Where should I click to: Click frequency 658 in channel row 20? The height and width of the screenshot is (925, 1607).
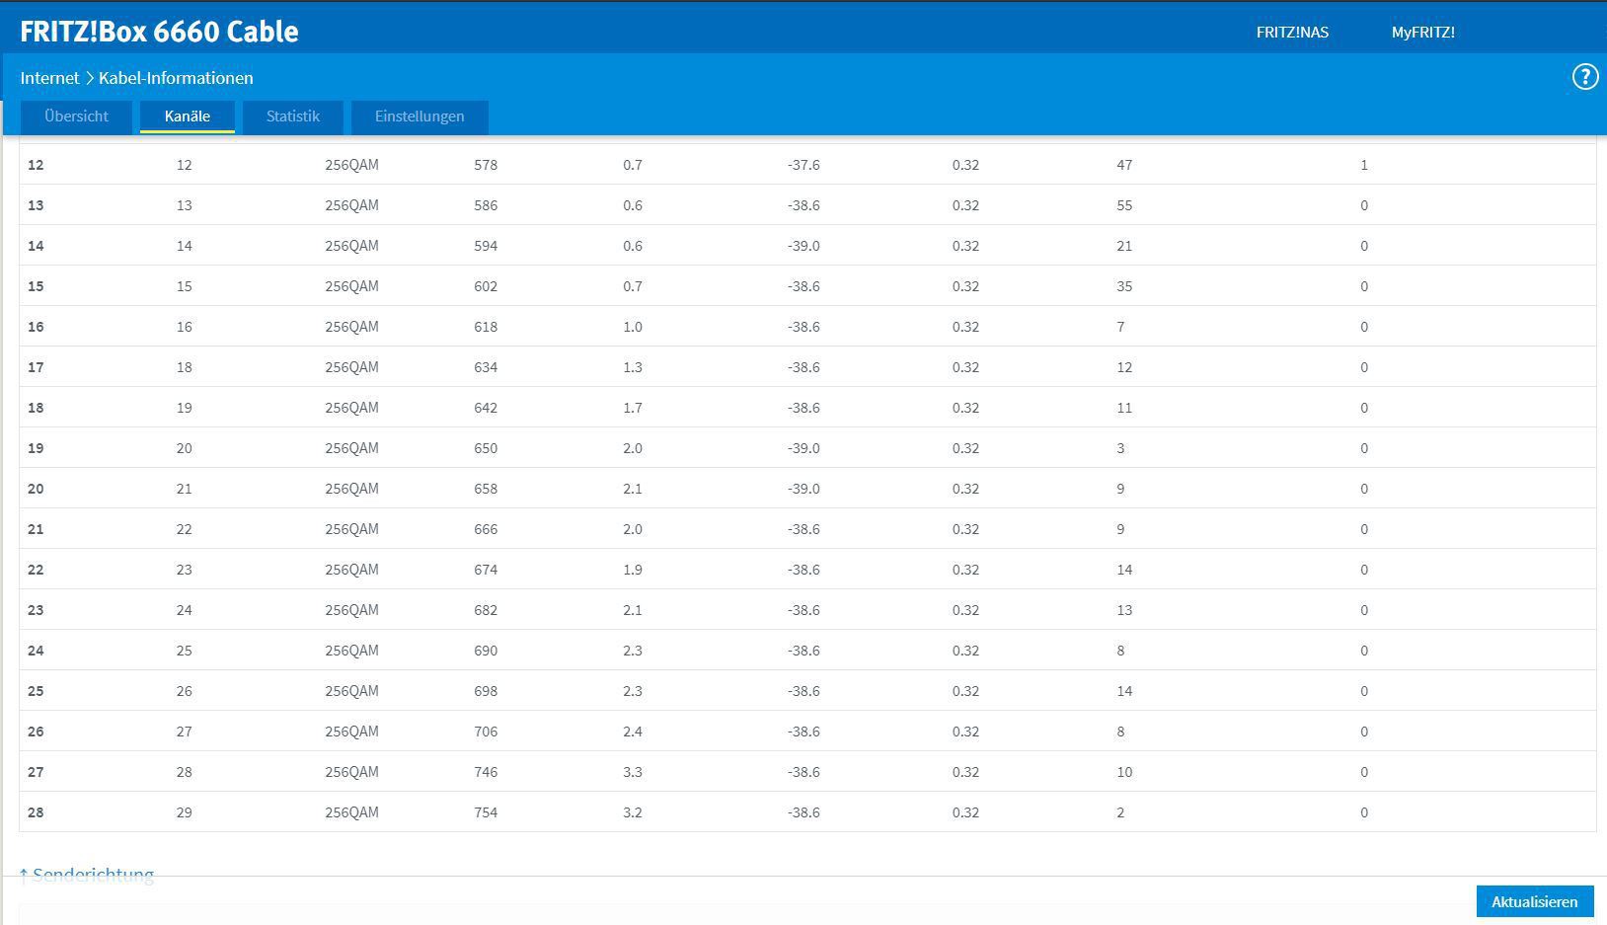[x=486, y=490]
